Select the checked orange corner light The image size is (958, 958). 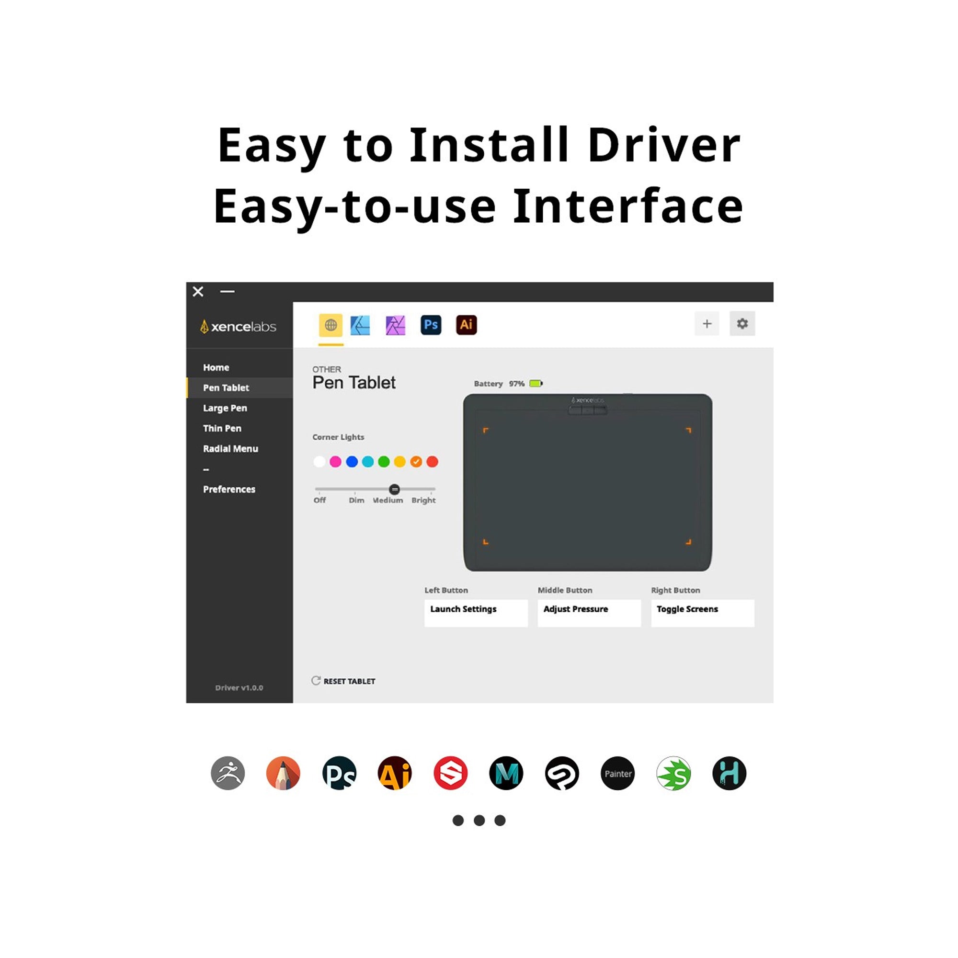(x=416, y=462)
